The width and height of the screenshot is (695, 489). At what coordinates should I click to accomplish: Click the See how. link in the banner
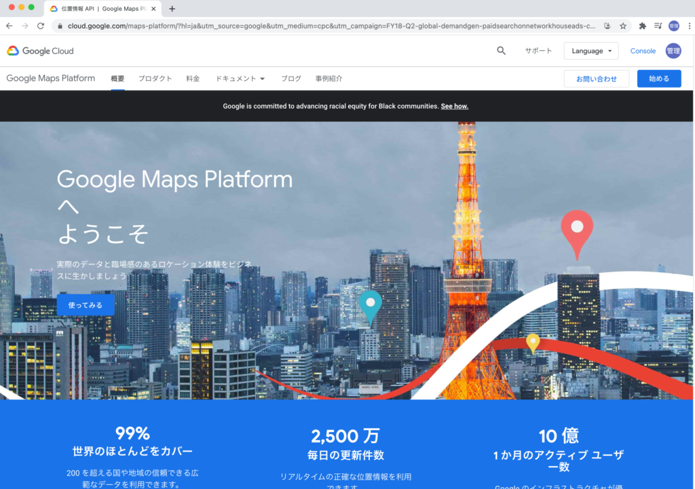point(454,106)
